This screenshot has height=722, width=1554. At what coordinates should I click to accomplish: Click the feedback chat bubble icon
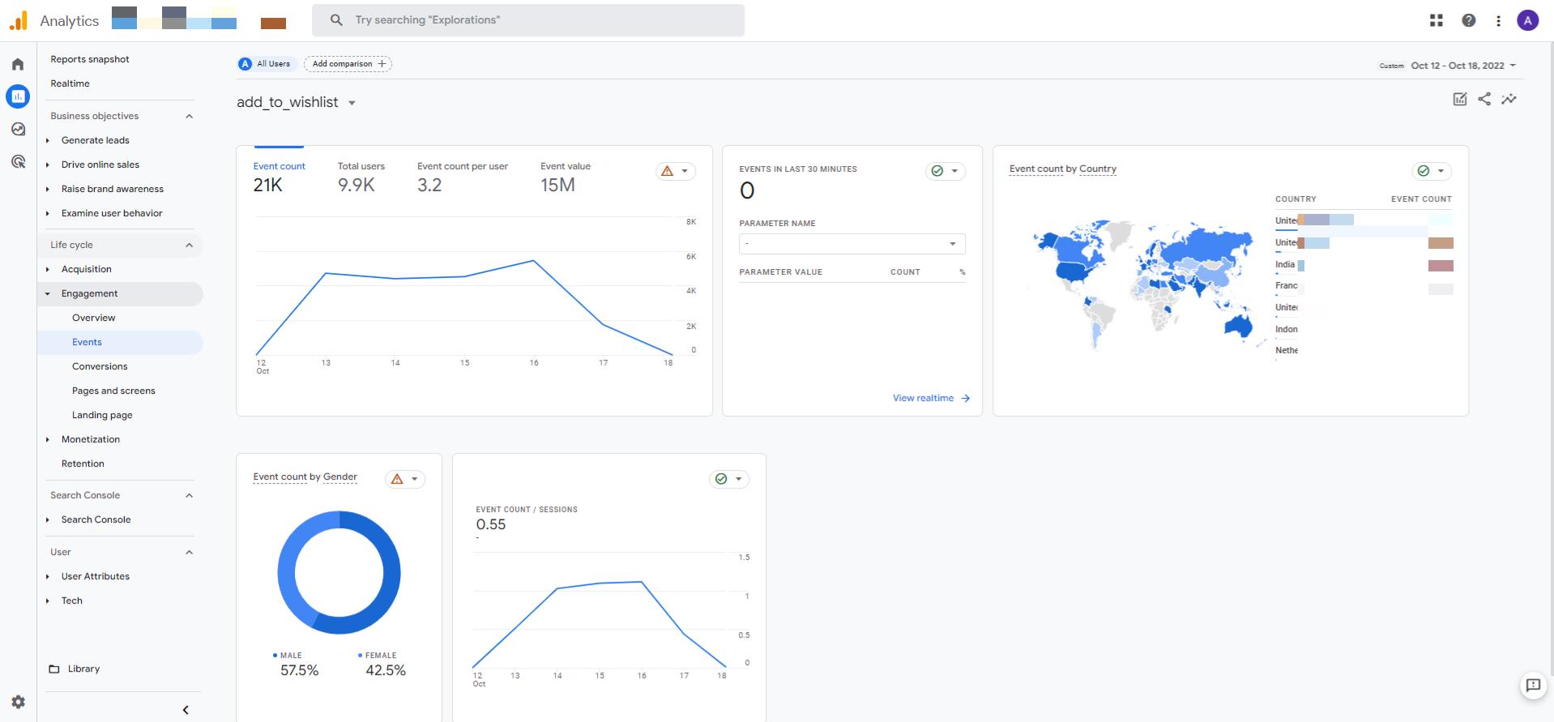[1533, 686]
